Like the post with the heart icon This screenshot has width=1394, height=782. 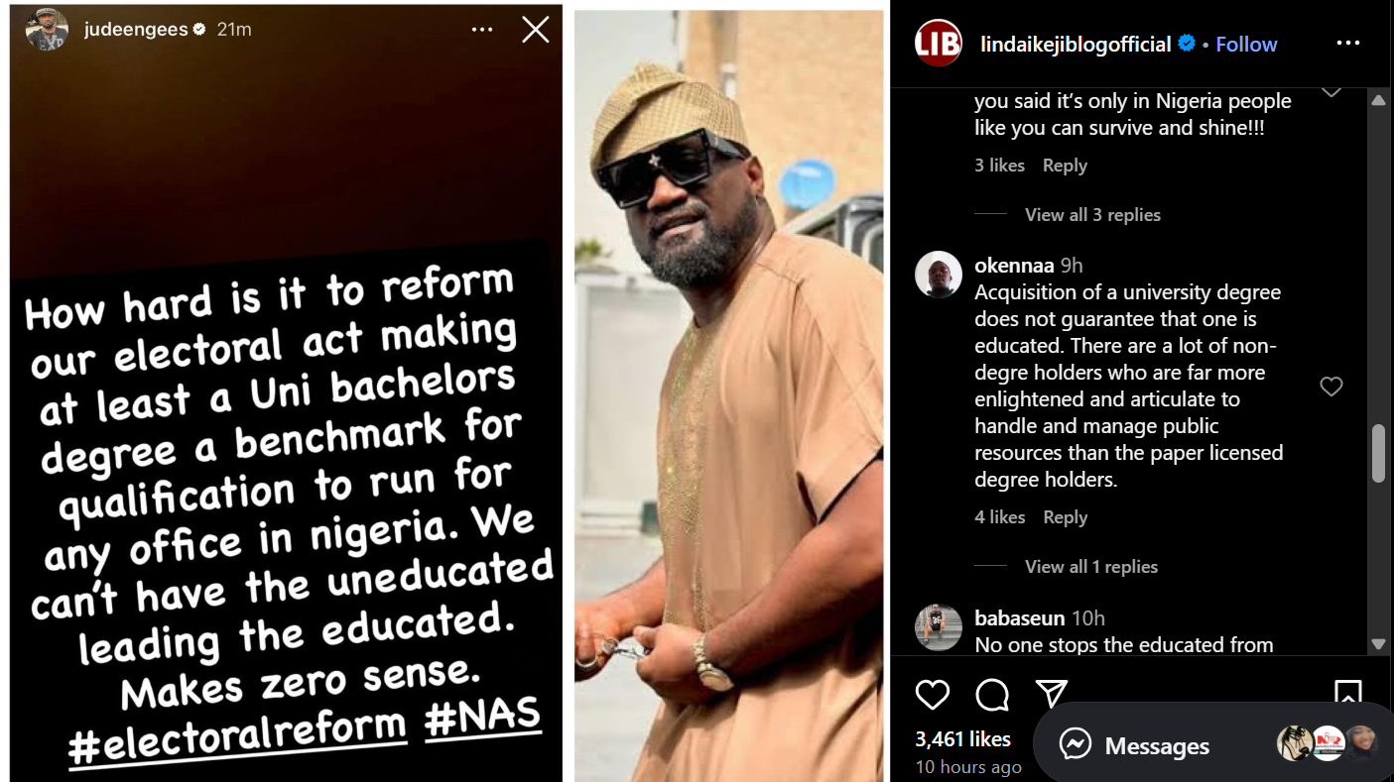click(x=933, y=696)
